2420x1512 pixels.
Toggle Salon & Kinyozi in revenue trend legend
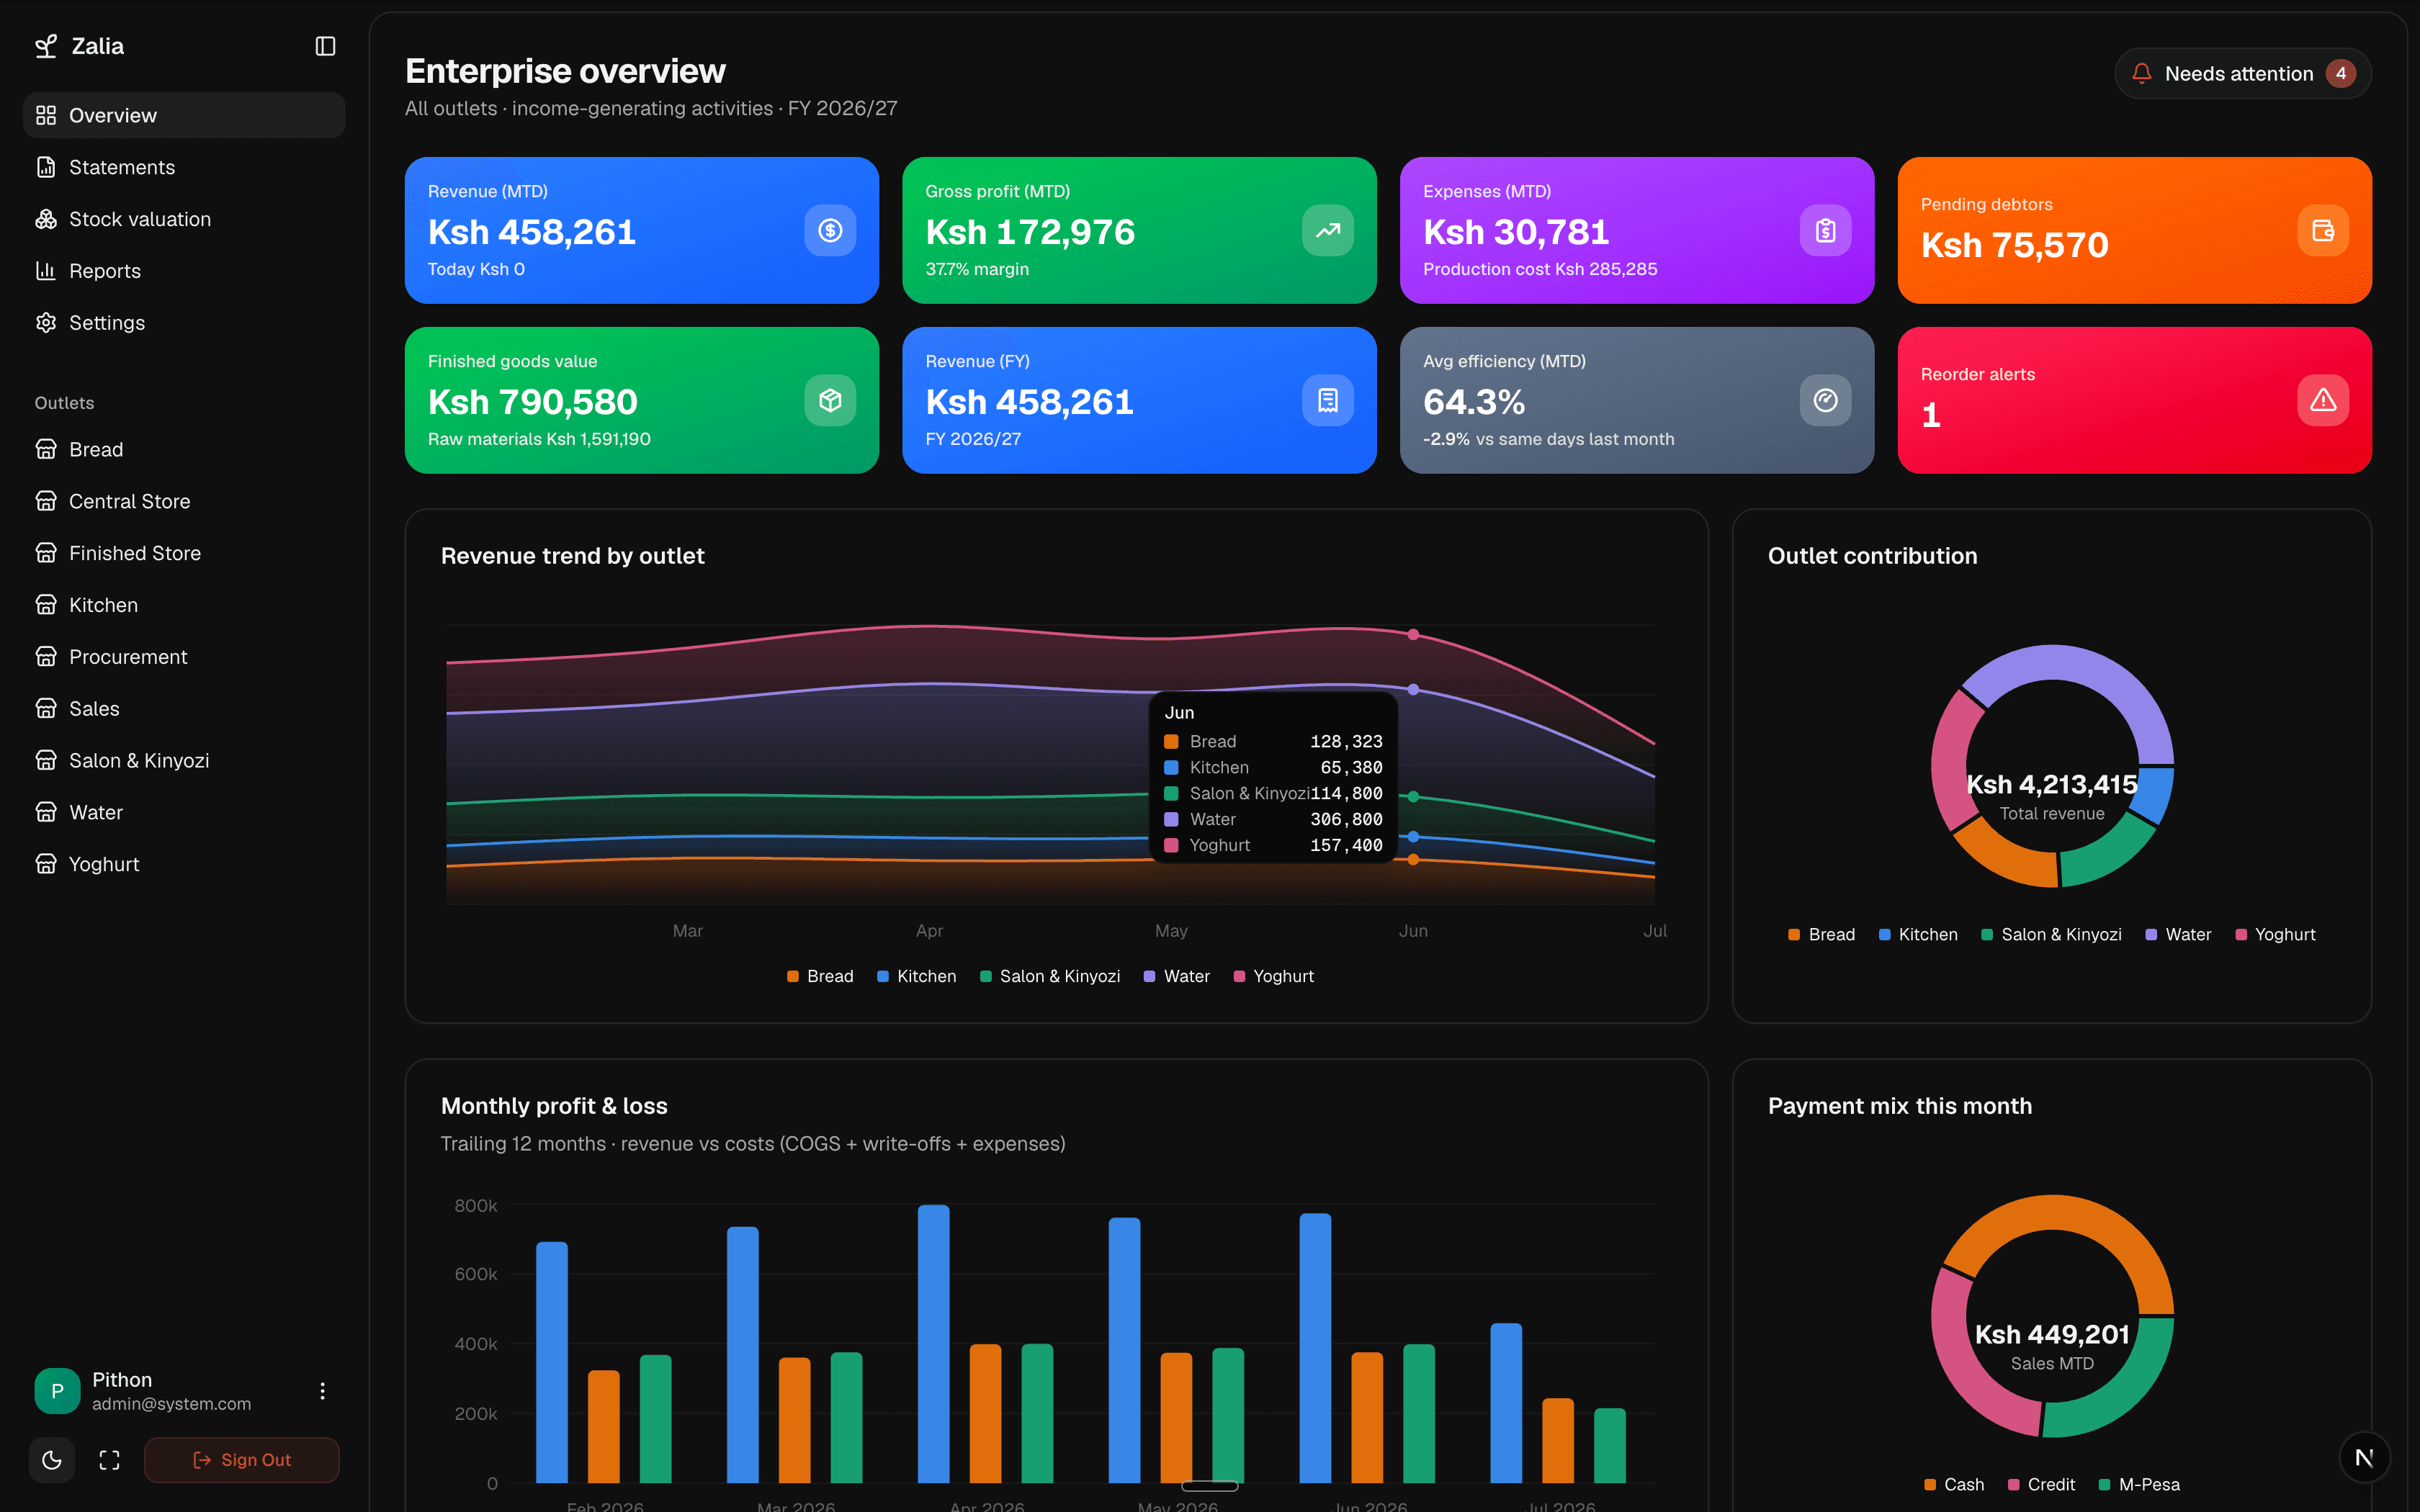pyautogui.click(x=1050, y=976)
